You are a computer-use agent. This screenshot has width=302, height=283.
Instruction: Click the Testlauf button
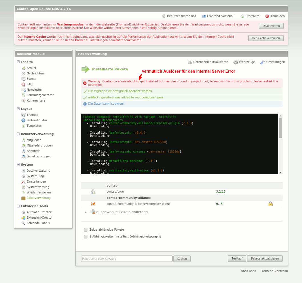(x=237, y=258)
